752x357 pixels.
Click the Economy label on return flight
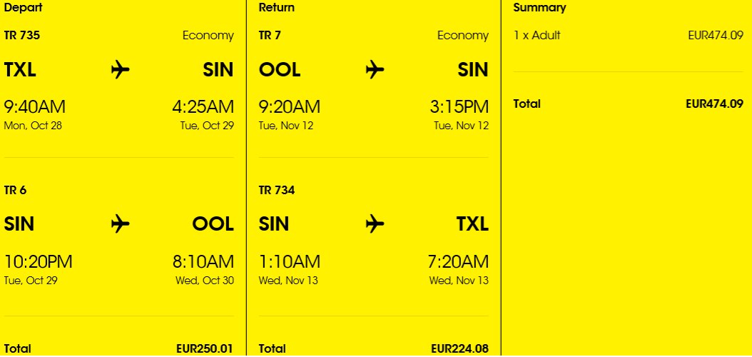click(463, 36)
